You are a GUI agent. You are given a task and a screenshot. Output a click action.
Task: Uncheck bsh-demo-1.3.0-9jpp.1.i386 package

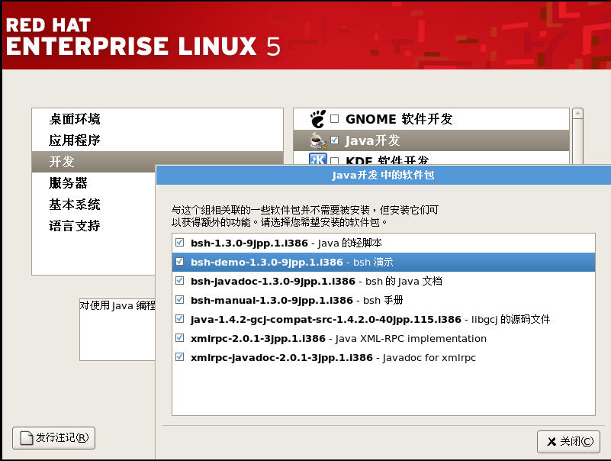(179, 262)
